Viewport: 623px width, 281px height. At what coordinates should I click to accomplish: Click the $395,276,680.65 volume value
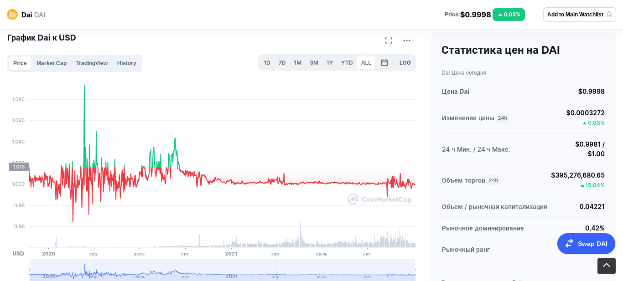pyautogui.click(x=578, y=175)
